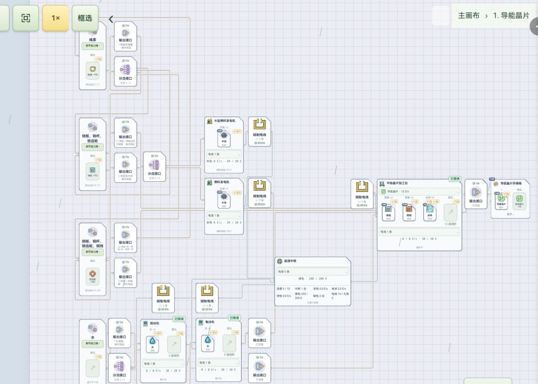The image size is (538, 384).
Task: Click 展开接口槽 on the 水 node
Action: click(x=92, y=343)
